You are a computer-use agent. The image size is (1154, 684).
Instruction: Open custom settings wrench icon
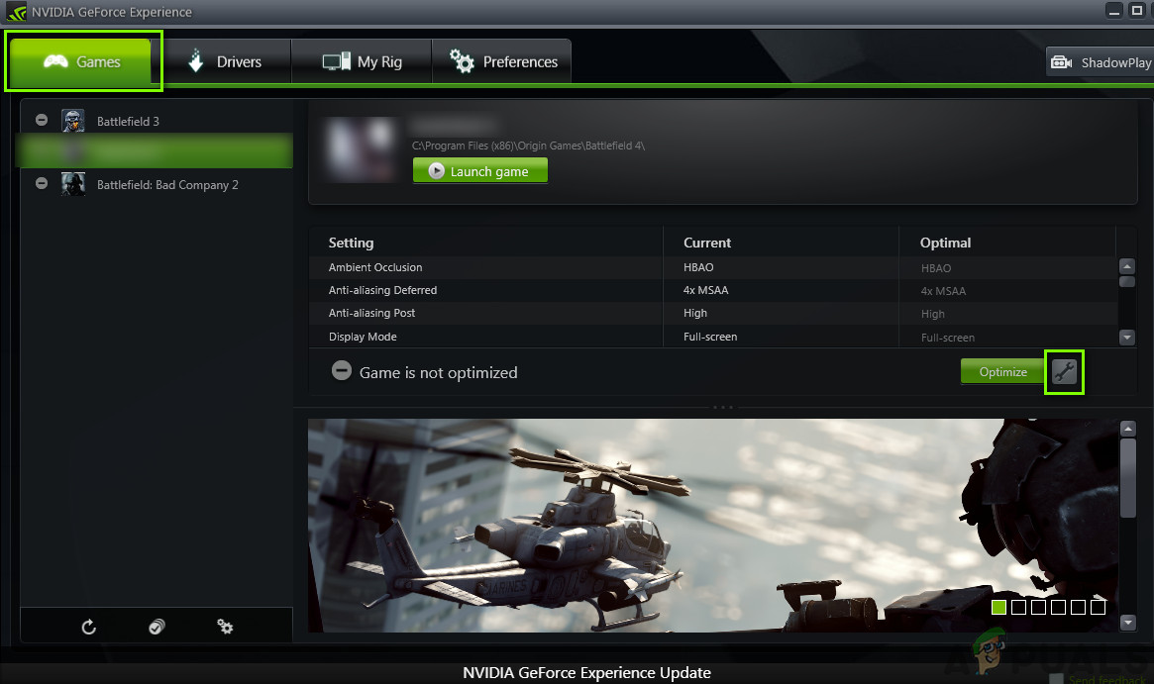click(x=1064, y=372)
